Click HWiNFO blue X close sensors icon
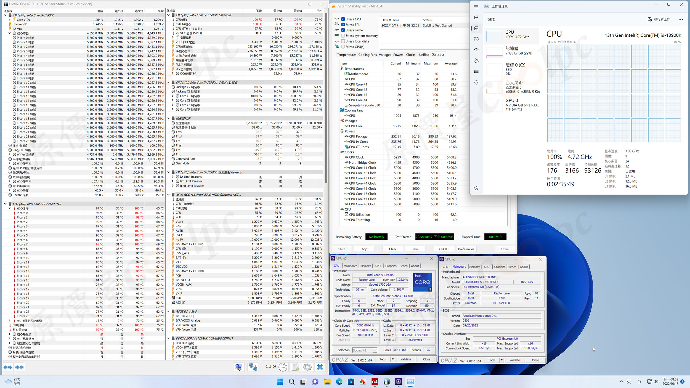690x388 pixels. [320, 367]
